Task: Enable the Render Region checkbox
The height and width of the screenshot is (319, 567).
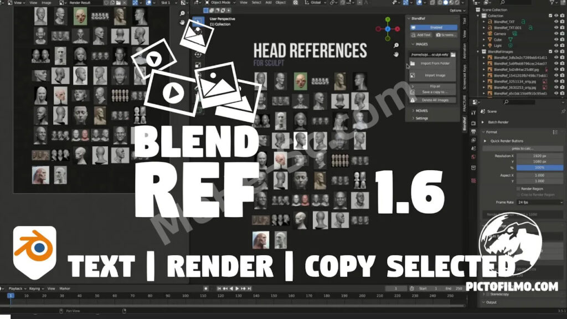Action: pyautogui.click(x=518, y=188)
